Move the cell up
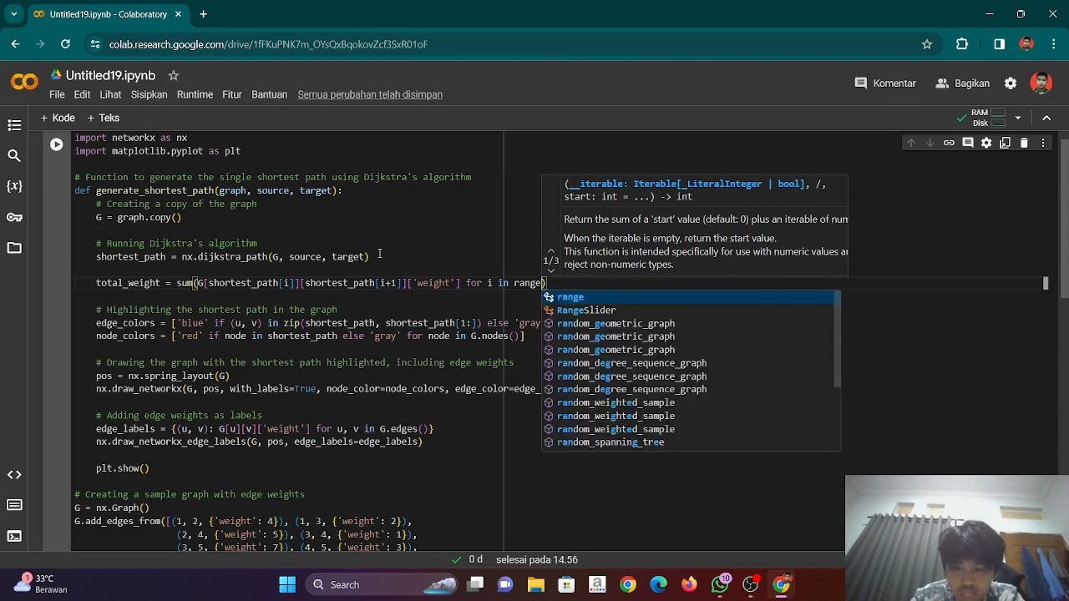This screenshot has height=601, width=1069. tap(911, 143)
